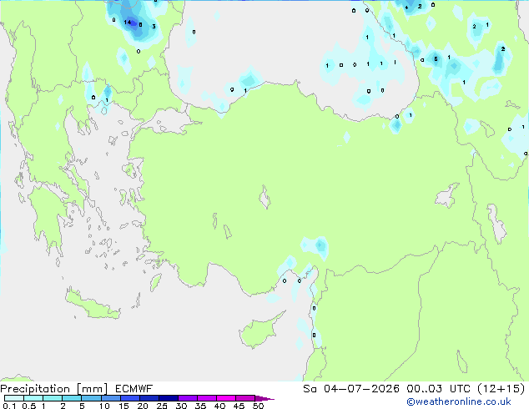Click the island of Cyprus on the map
Screen dimensions: 529x409
pos(258,332)
